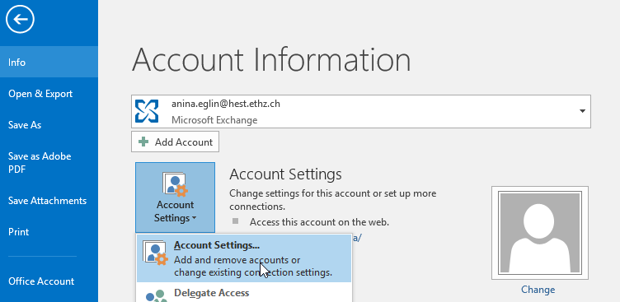Image resolution: width=620 pixels, height=302 pixels.
Task: Click the Add Account button
Action: tap(175, 142)
